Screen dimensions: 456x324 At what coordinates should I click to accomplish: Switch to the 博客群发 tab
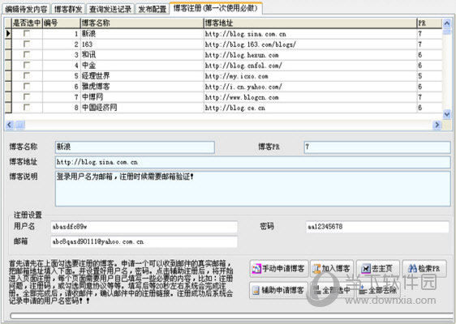[68, 9]
